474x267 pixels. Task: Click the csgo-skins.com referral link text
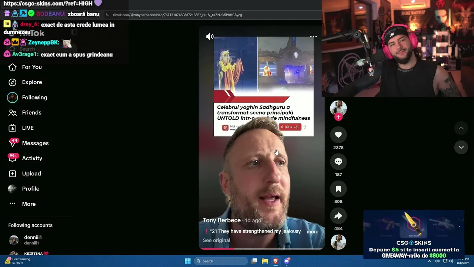click(48, 4)
